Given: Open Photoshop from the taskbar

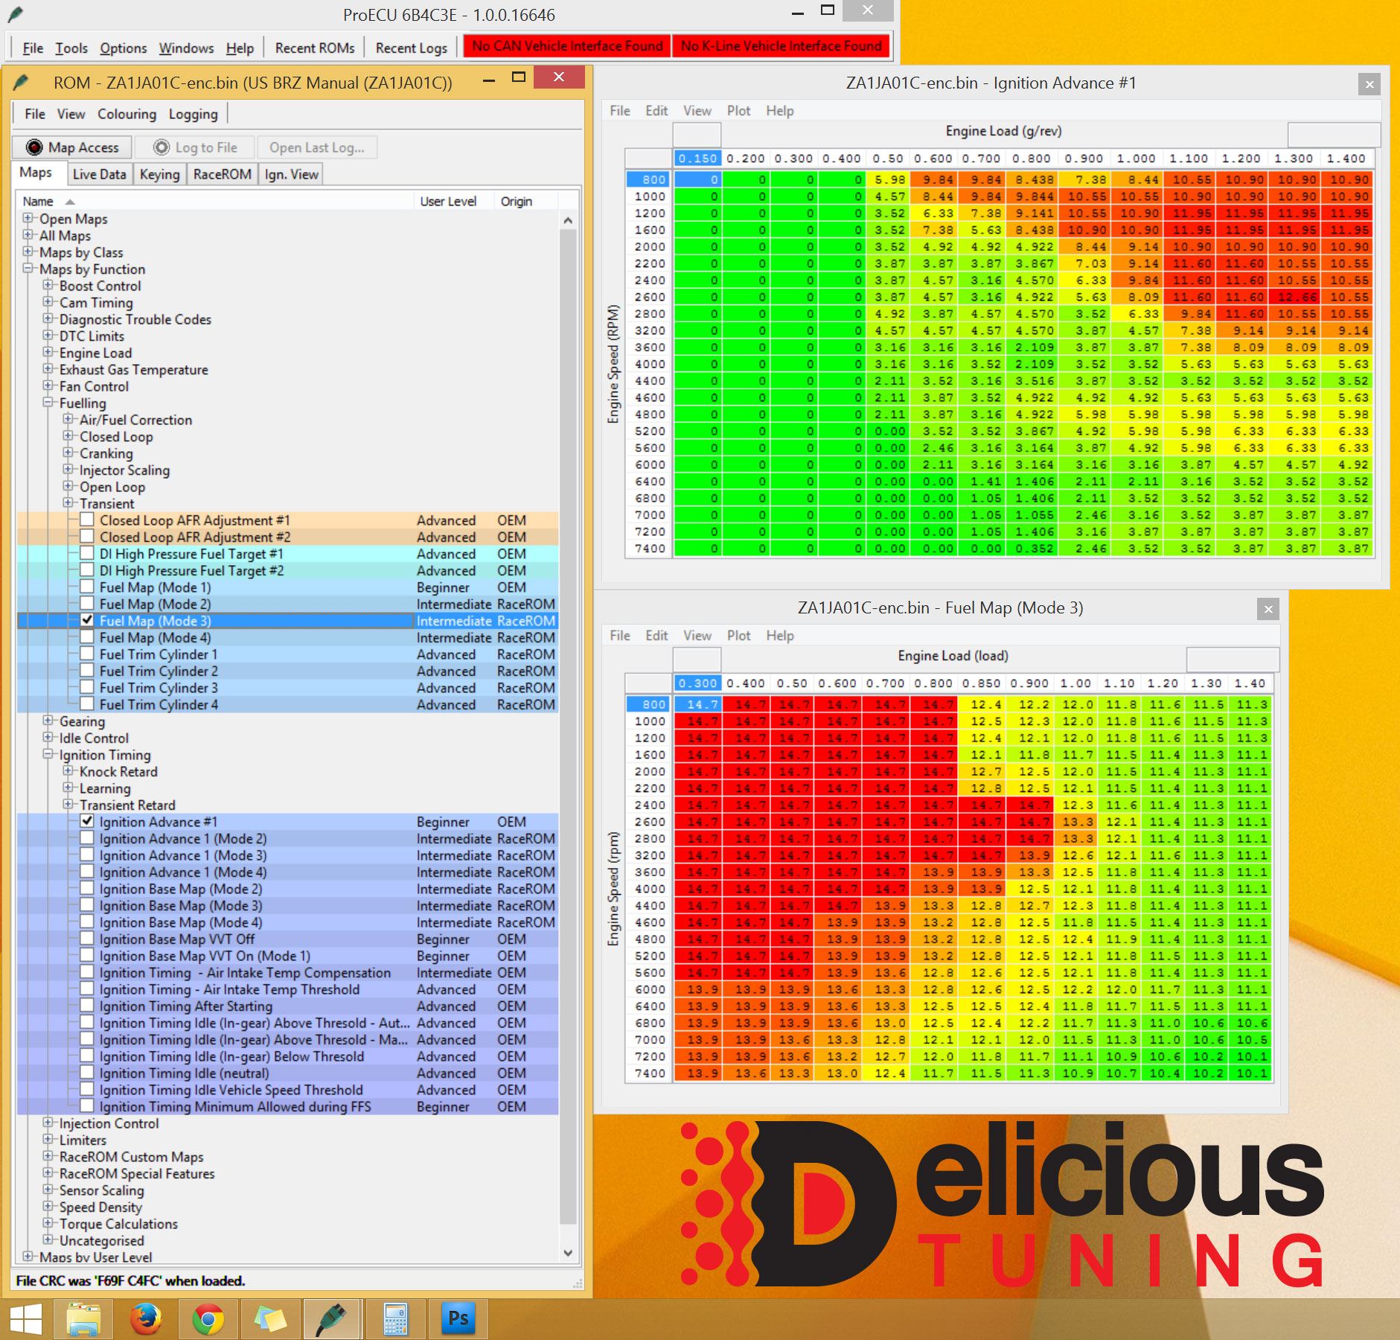Looking at the screenshot, I should (x=458, y=1319).
